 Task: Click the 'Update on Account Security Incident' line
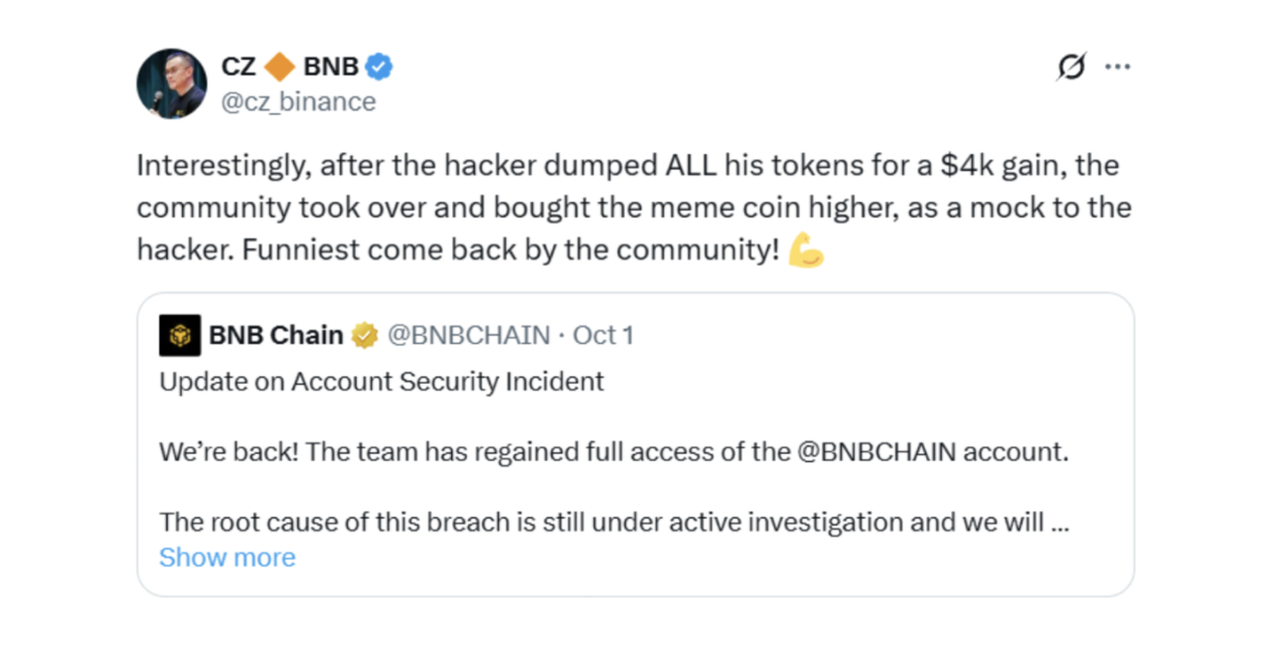pos(382,382)
